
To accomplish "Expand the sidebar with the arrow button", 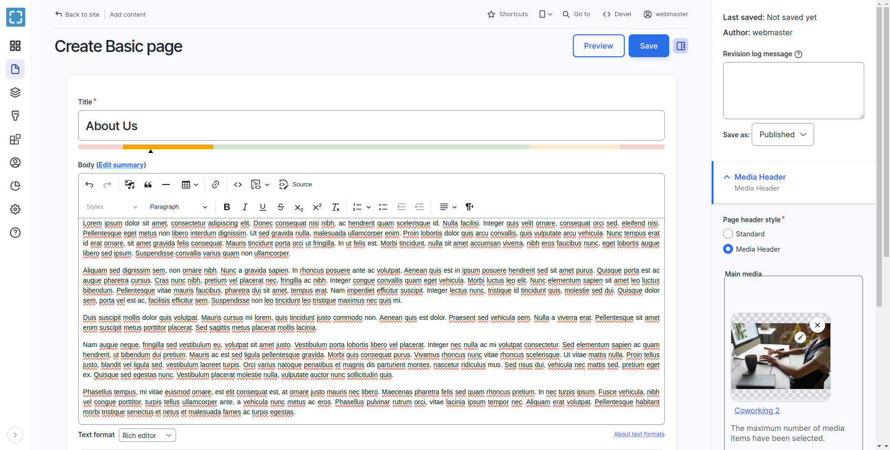I will tap(15, 435).
